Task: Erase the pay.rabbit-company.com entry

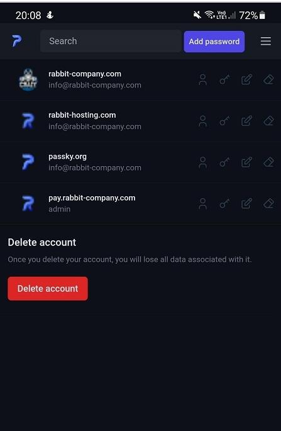Action: click(268, 204)
